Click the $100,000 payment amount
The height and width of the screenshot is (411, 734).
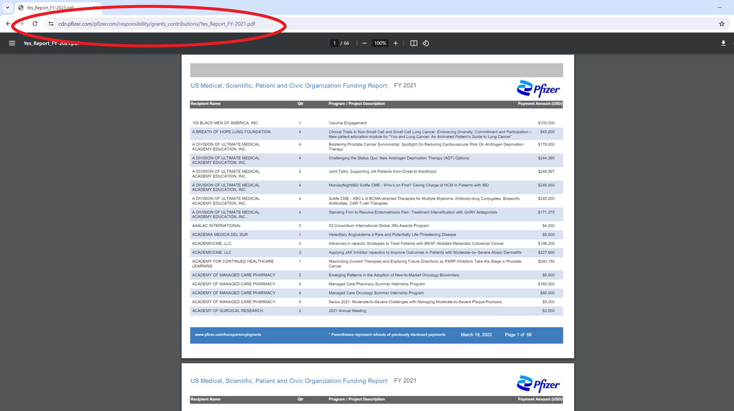click(546, 123)
